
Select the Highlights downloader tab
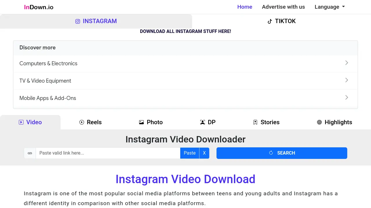(x=334, y=122)
